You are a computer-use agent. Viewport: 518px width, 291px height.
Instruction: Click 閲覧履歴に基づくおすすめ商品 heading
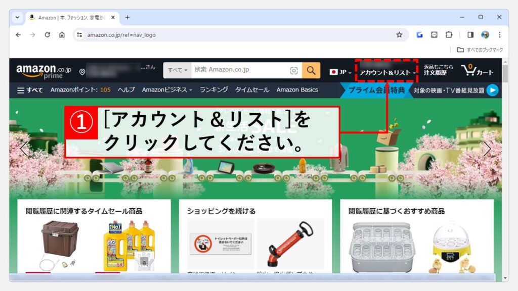397,211
